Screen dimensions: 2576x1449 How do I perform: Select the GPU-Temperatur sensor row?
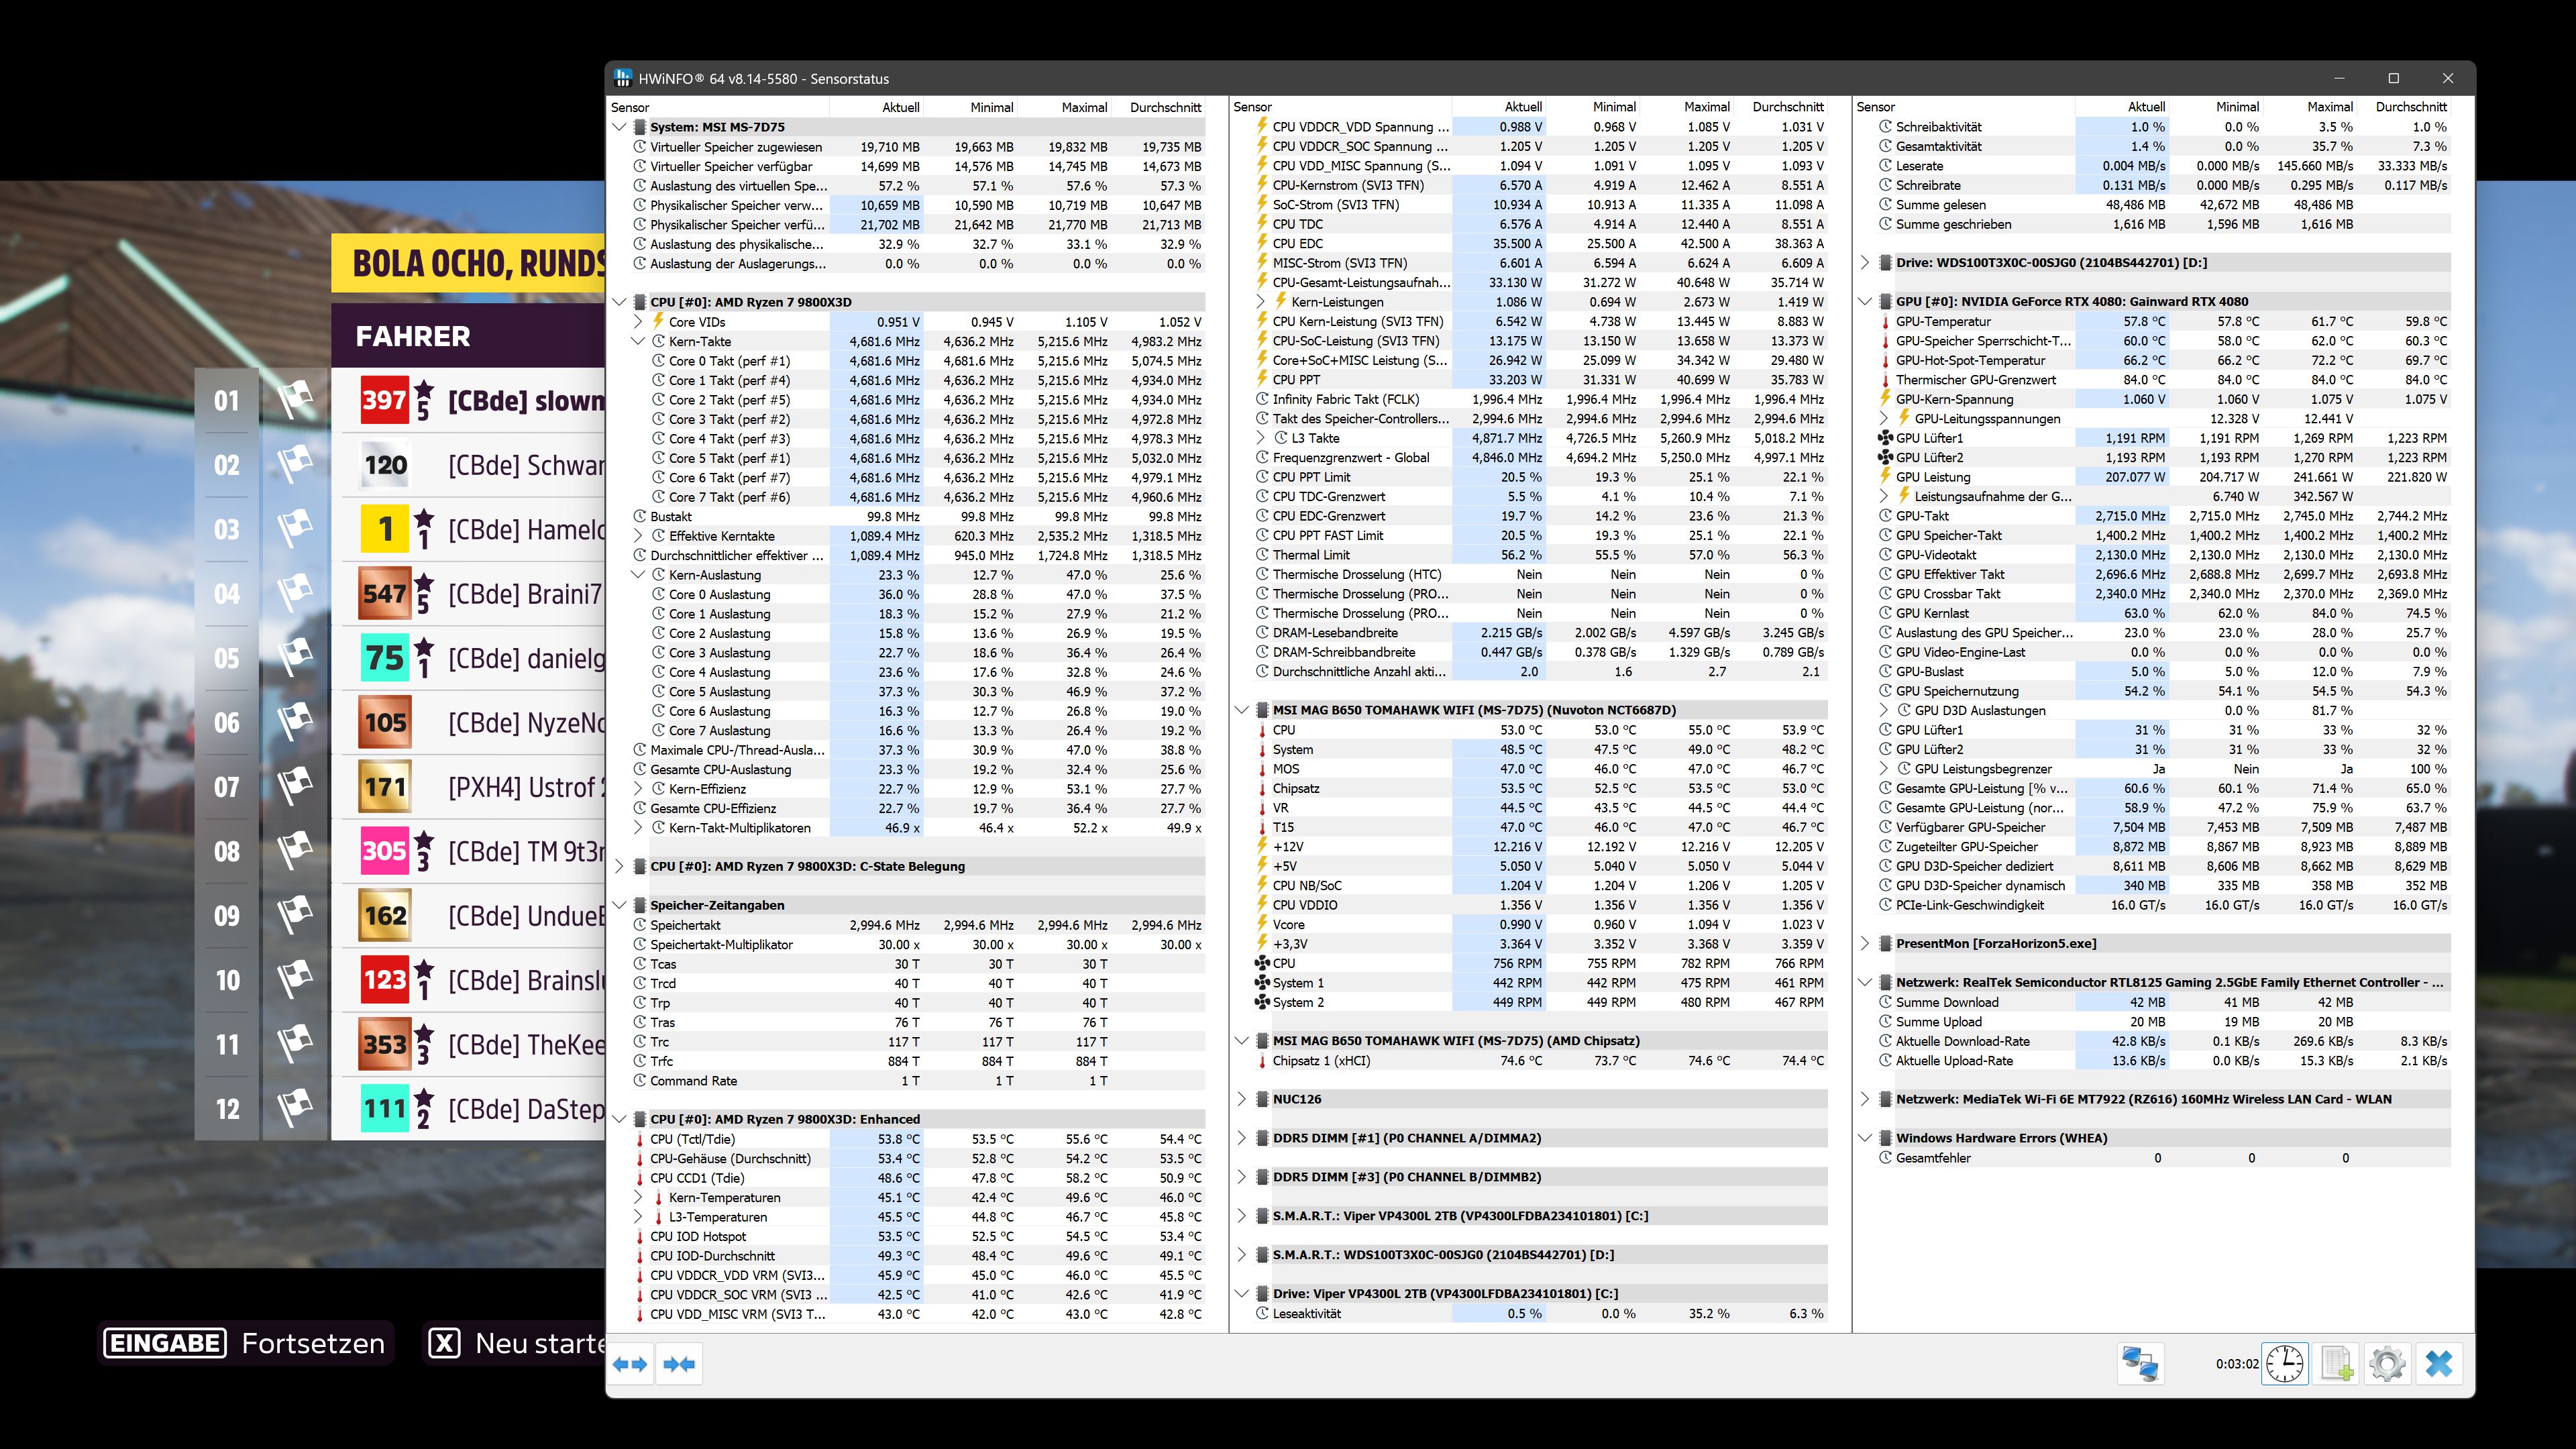(x=1943, y=322)
